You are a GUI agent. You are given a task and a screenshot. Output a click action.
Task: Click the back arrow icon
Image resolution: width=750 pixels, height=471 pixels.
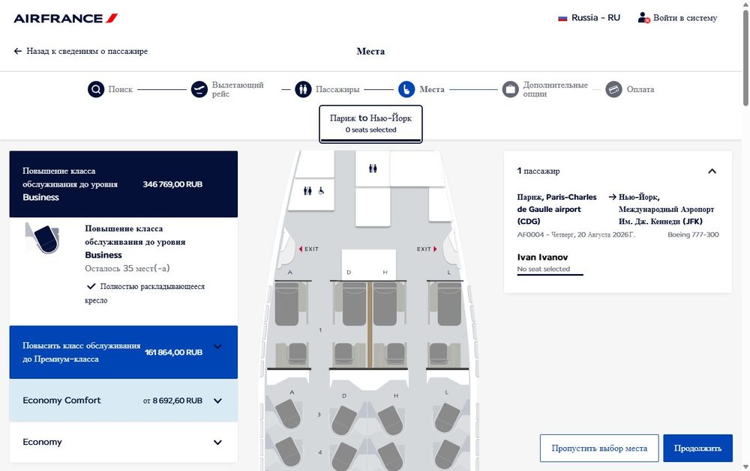[x=18, y=51]
